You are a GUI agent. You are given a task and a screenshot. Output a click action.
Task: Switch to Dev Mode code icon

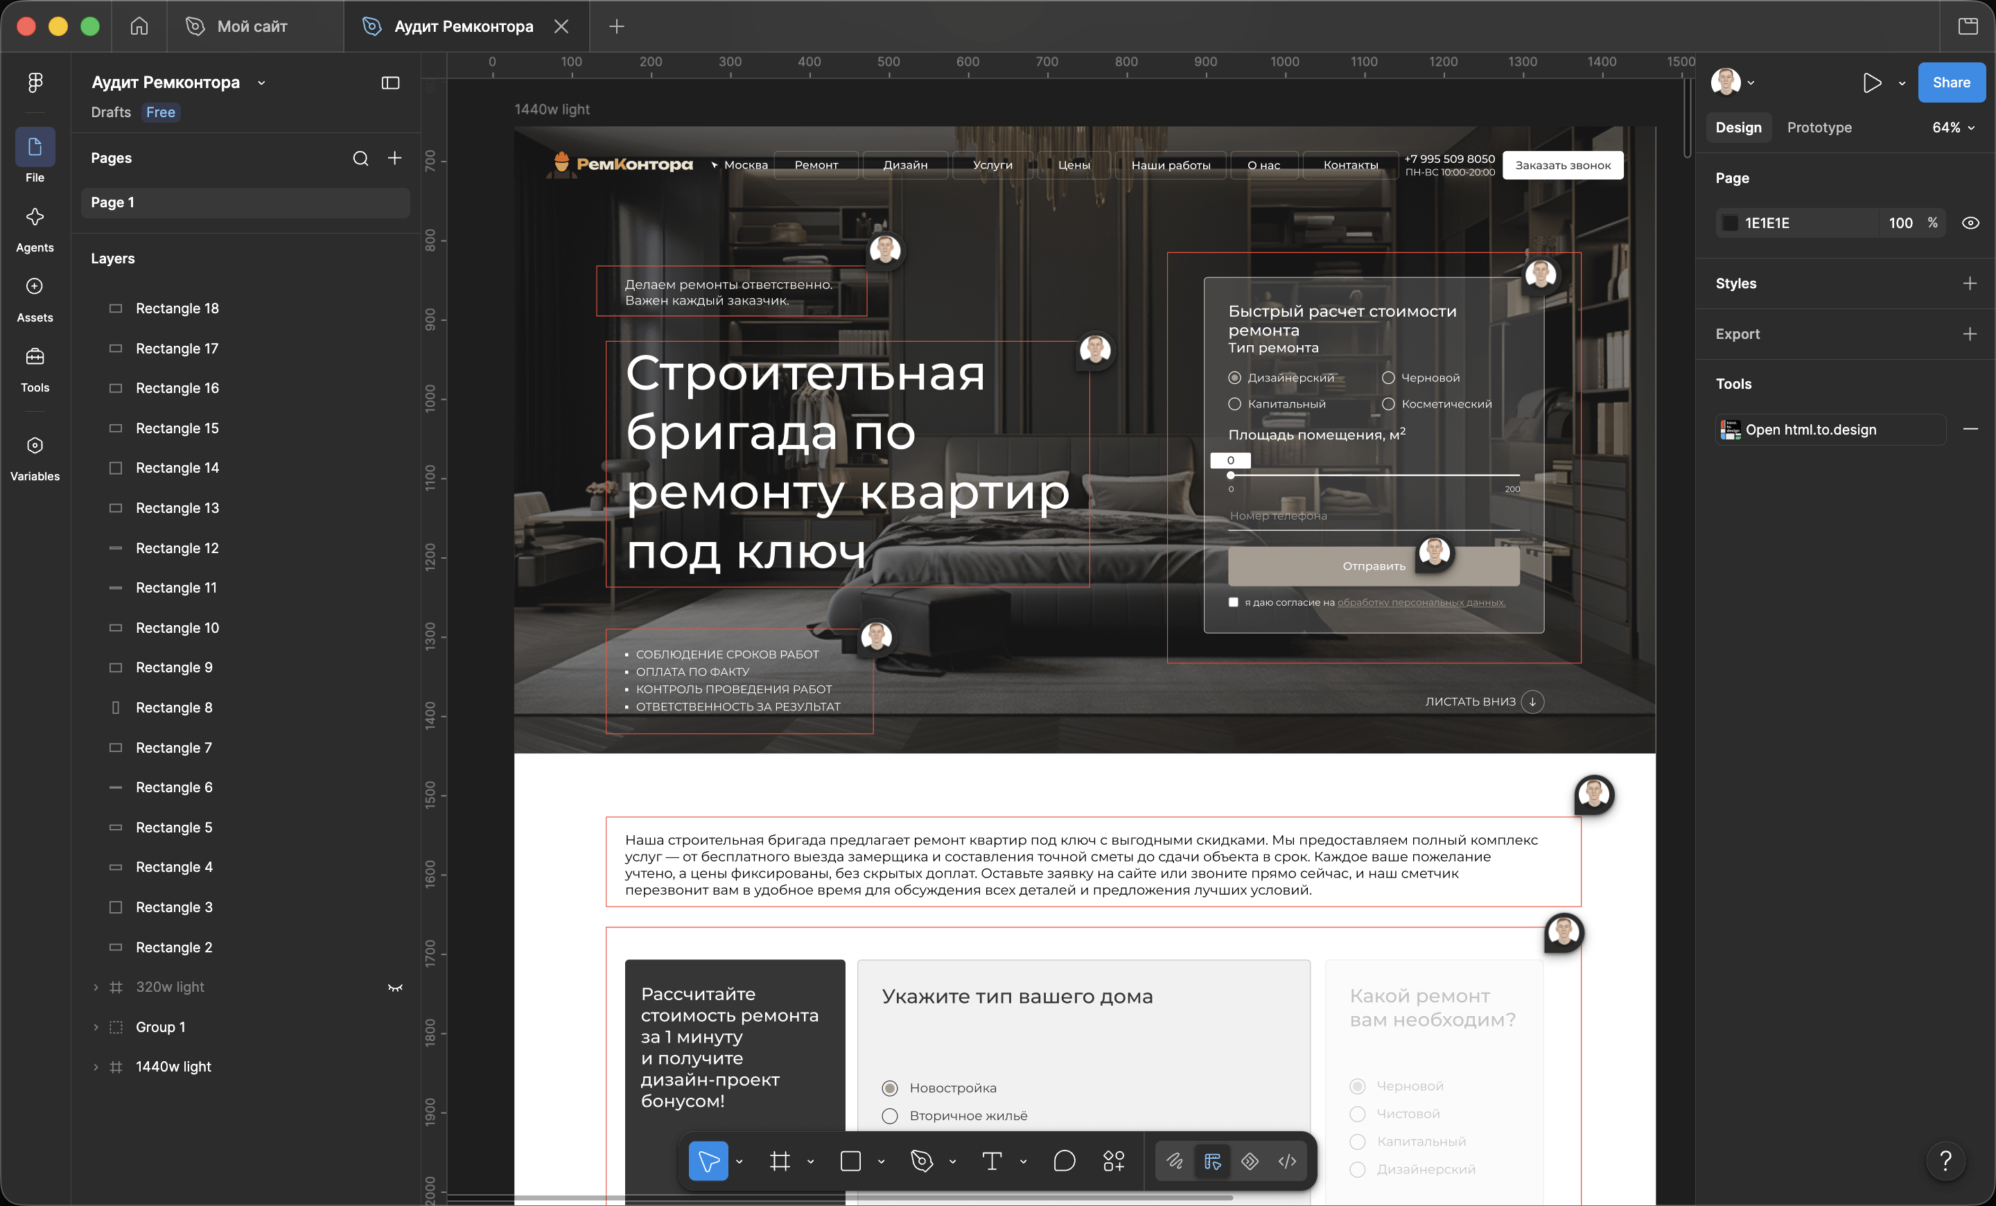pyautogui.click(x=1287, y=1161)
